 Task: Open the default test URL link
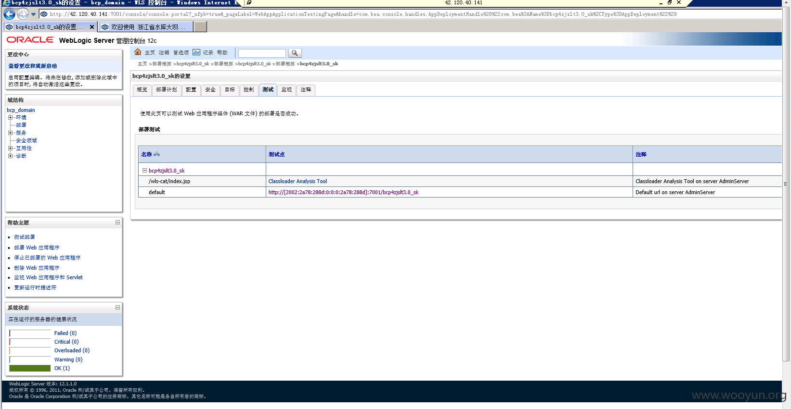343,192
